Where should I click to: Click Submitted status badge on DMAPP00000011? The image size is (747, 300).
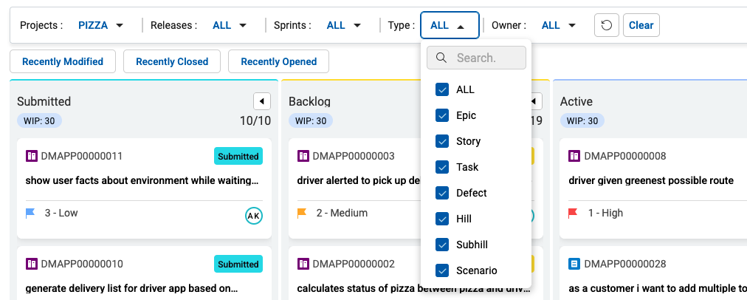click(x=238, y=156)
